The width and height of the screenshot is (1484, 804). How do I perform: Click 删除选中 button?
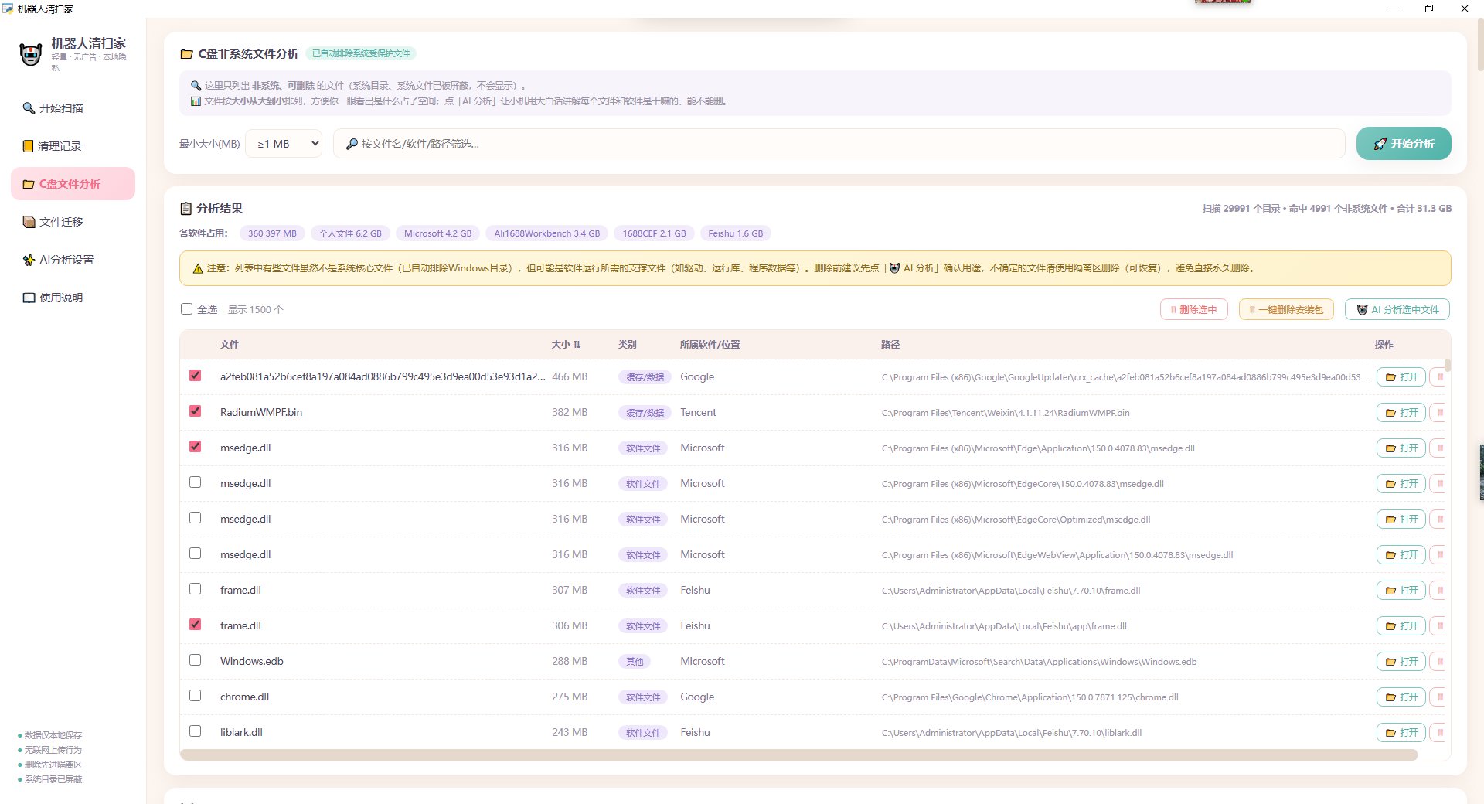click(x=1193, y=309)
